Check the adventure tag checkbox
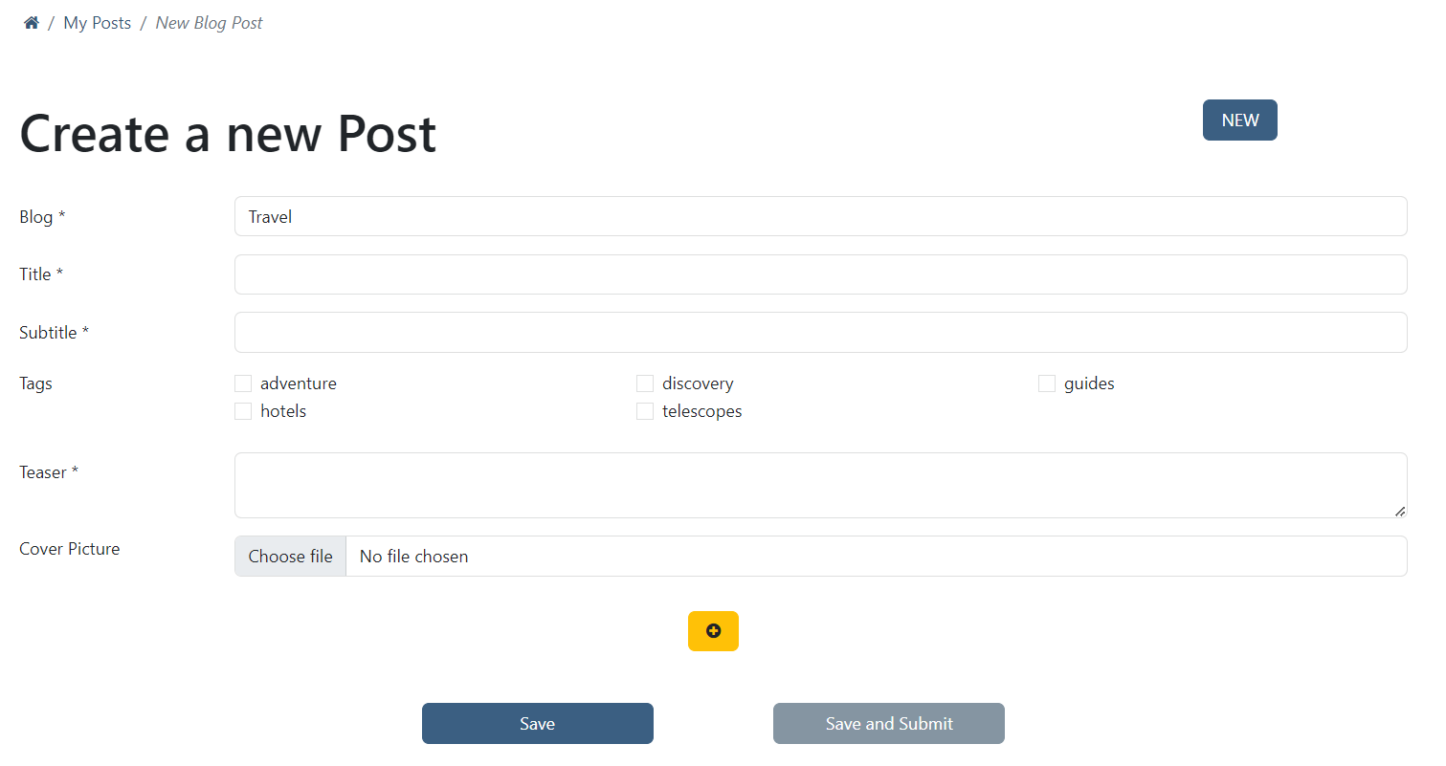The width and height of the screenshot is (1446, 766). tap(243, 383)
